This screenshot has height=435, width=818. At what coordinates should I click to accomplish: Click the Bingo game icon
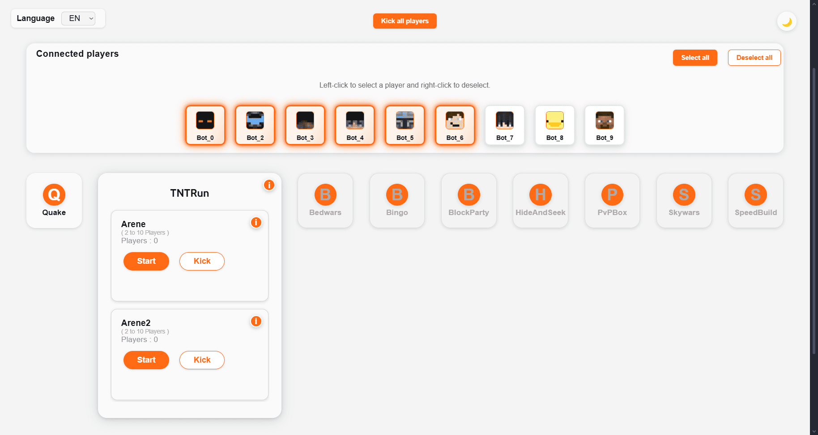397,200
